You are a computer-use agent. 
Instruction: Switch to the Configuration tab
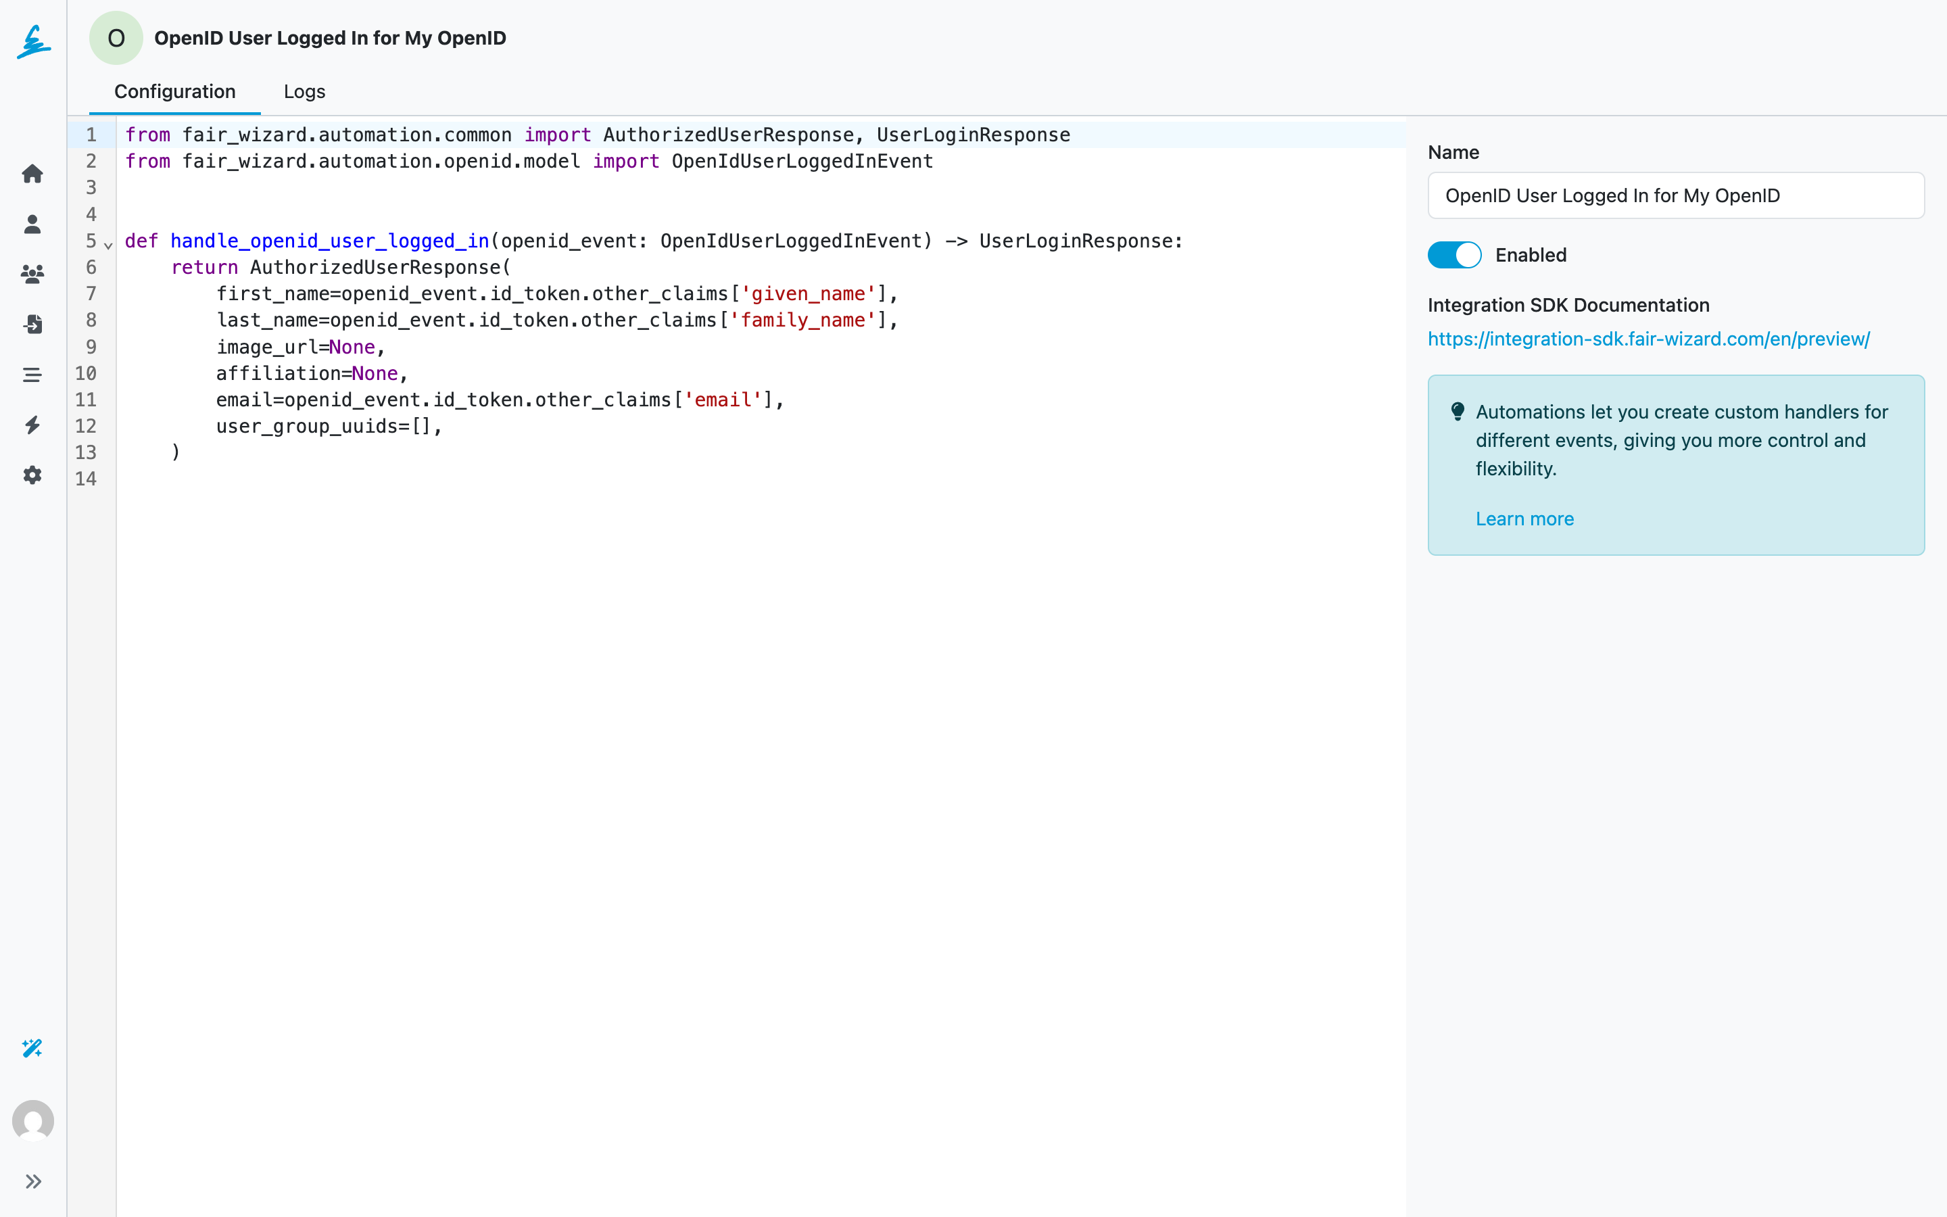[174, 92]
